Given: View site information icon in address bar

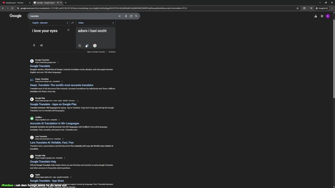Looking at the screenshot, I should click(x=18, y=8).
